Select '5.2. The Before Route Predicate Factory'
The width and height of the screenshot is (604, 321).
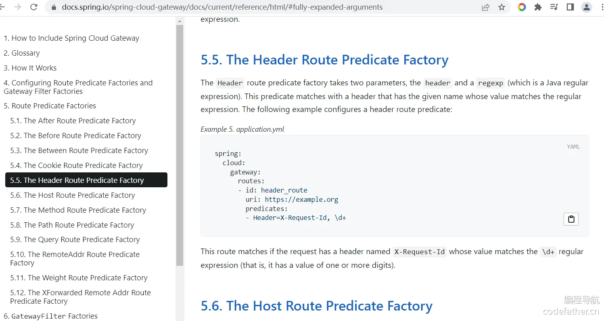point(76,136)
